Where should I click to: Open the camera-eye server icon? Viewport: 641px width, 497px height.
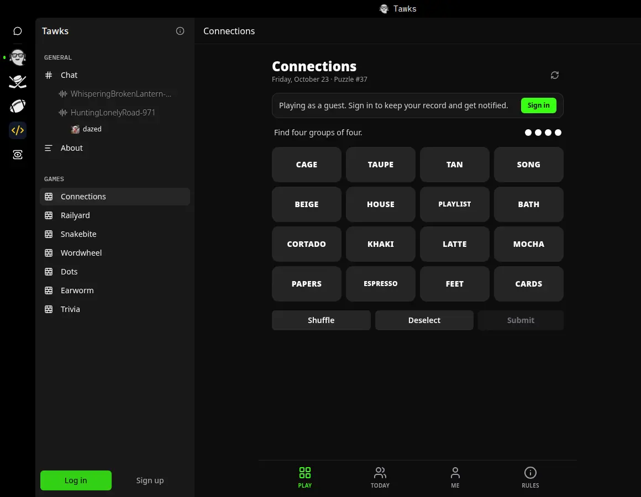pyautogui.click(x=18, y=155)
